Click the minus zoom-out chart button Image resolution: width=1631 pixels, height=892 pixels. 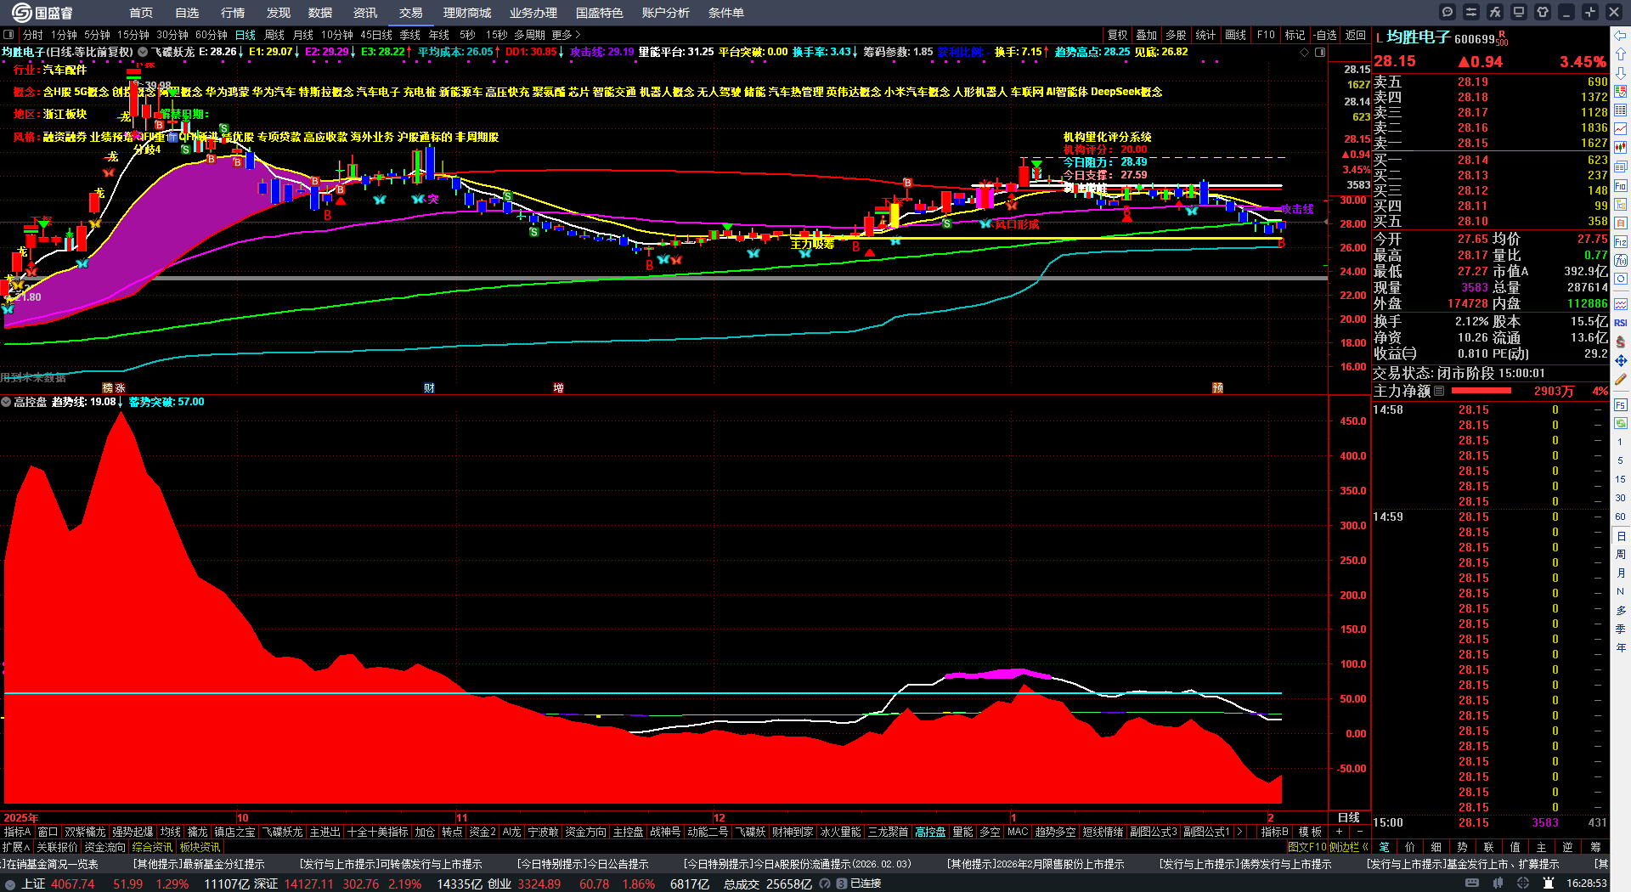1359,832
